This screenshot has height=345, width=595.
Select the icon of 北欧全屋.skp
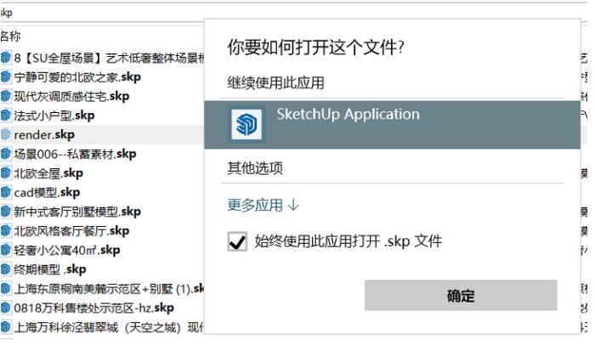6,173
